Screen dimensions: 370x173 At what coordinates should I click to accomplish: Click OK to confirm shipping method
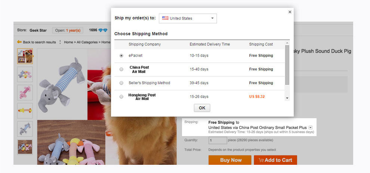202,108
